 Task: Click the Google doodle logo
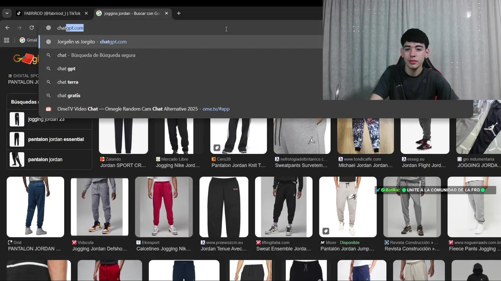point(26,59)
